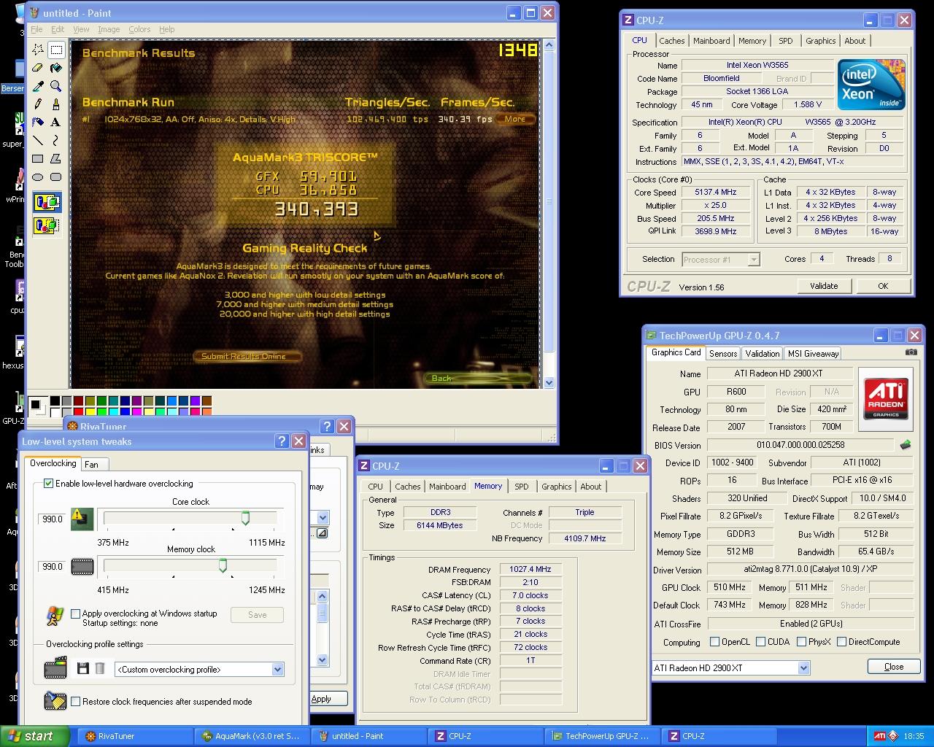This screenshot has height=747, width=934.
Task: Open the hexus desktop shortcut
Action: coord(12,352)
